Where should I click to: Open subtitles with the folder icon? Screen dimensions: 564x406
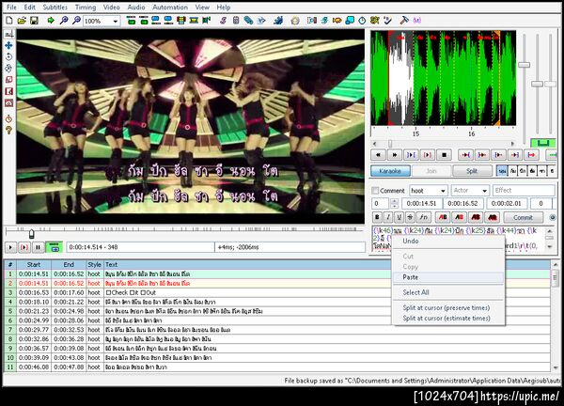pyautogui.click(x=22, y=21)
